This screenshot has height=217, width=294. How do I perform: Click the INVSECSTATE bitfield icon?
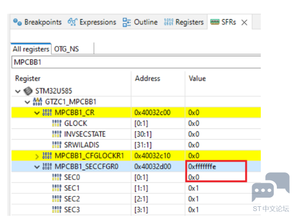coord(57,134)
